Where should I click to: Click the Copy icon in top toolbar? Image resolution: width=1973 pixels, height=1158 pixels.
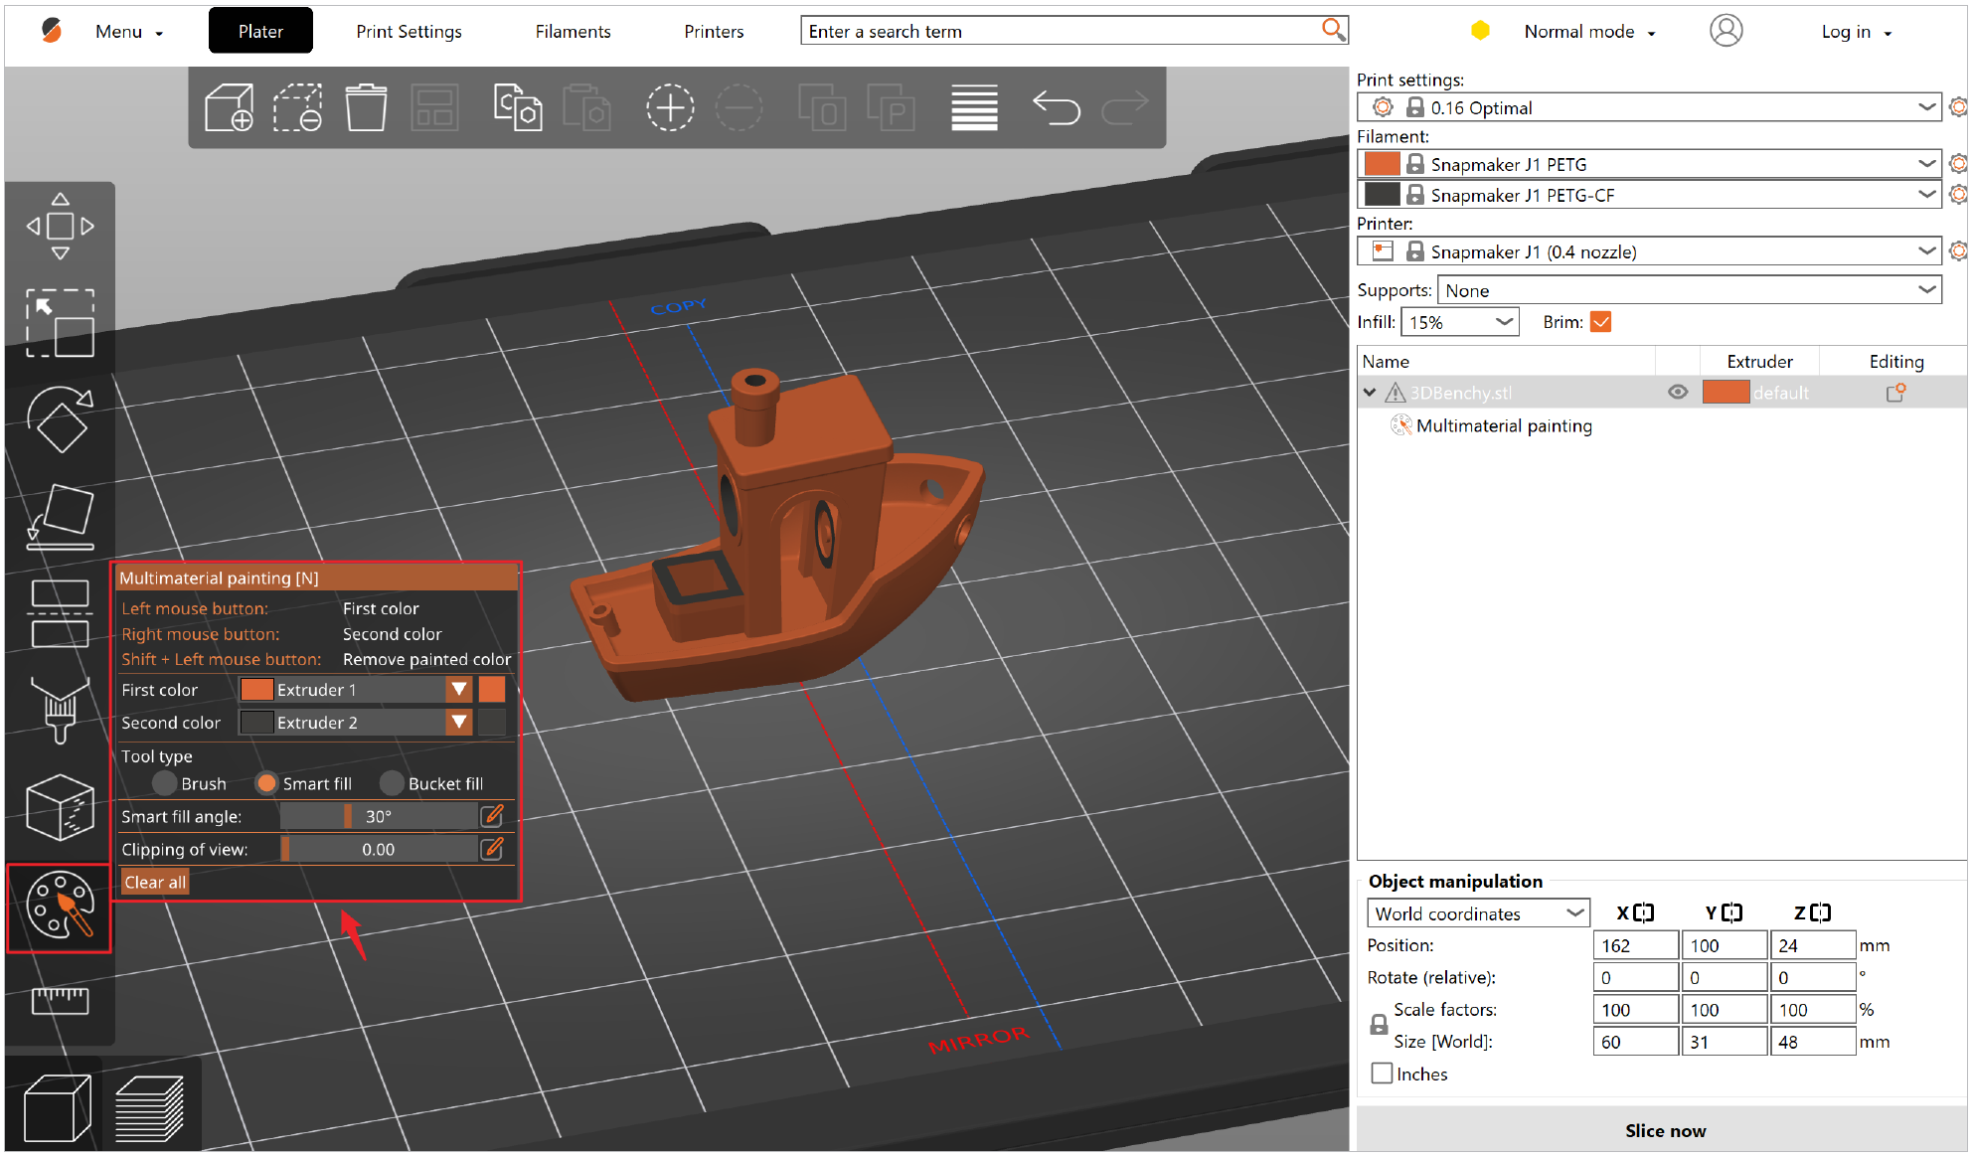(x=518, y=107)
